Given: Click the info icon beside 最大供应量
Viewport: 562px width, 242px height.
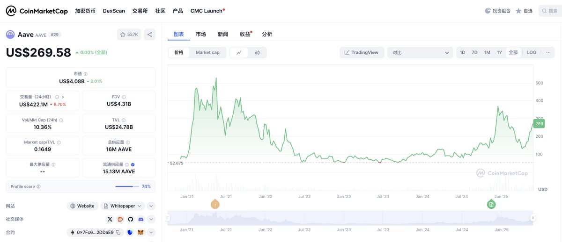Looking at the screenshot, I should (53, 164).
